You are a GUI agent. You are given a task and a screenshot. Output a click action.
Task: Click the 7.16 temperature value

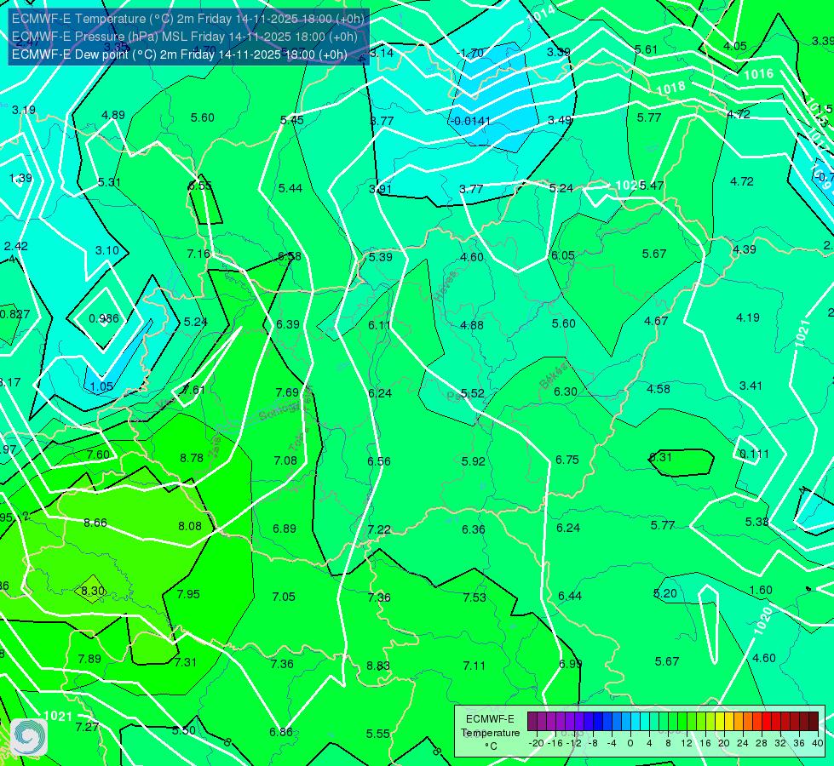198,254
